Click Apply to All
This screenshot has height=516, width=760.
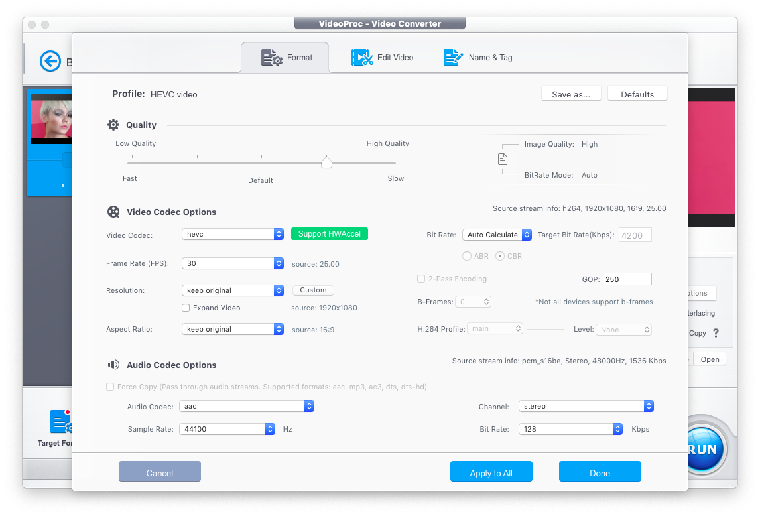[x=491, y=472]
